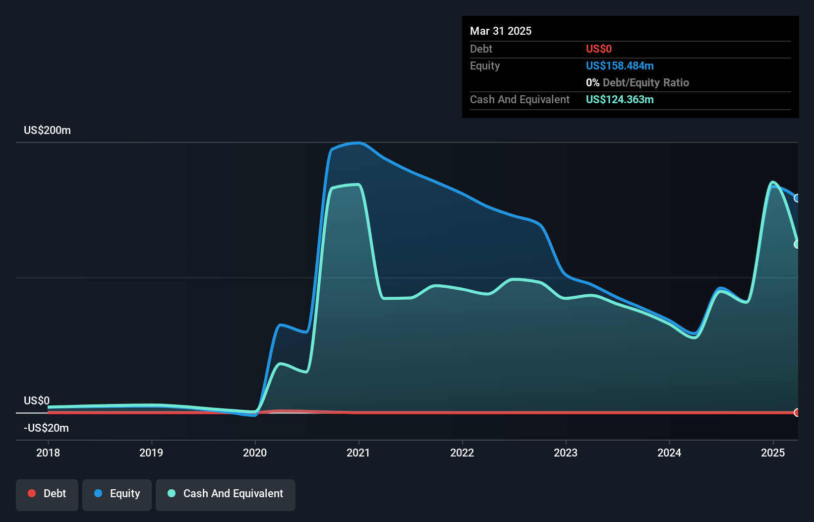Click the US$200m y-axis label
The image size is (814, 522).
pyautogui.click(x=47, y=130)
